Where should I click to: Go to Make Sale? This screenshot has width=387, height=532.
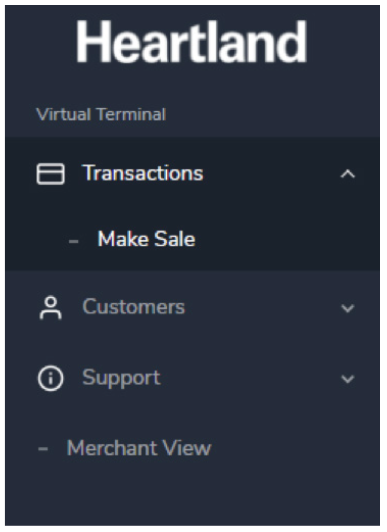pos(146,239)
